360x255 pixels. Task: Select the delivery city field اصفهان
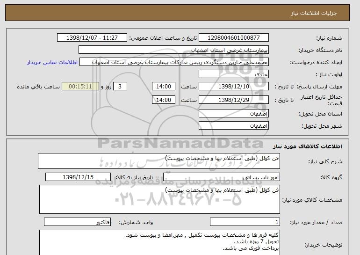point(234,126)
